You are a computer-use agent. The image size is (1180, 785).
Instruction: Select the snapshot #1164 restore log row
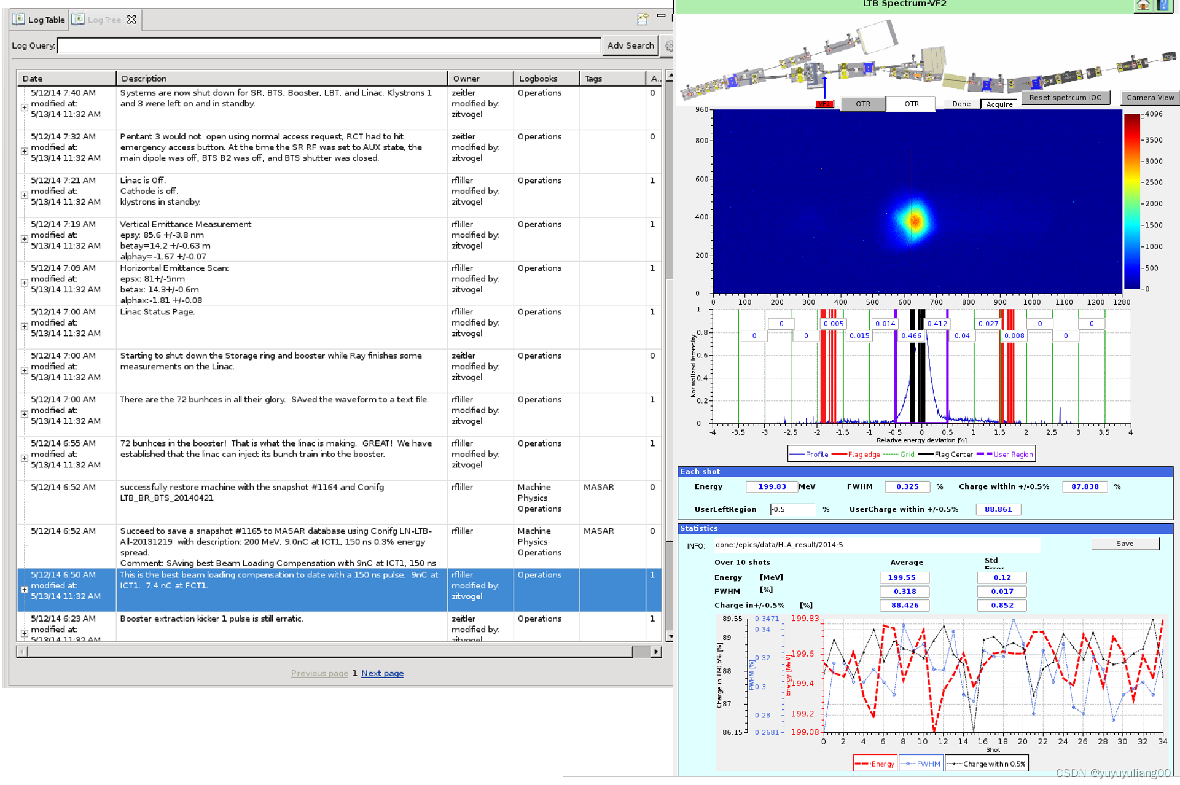339,502
